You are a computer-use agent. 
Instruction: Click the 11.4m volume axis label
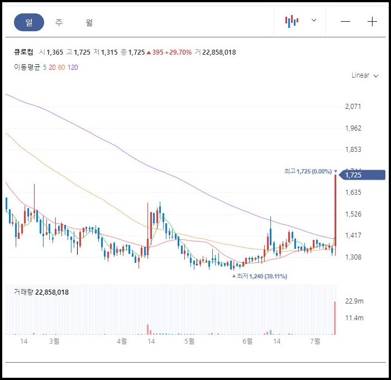tap(354, 318)
